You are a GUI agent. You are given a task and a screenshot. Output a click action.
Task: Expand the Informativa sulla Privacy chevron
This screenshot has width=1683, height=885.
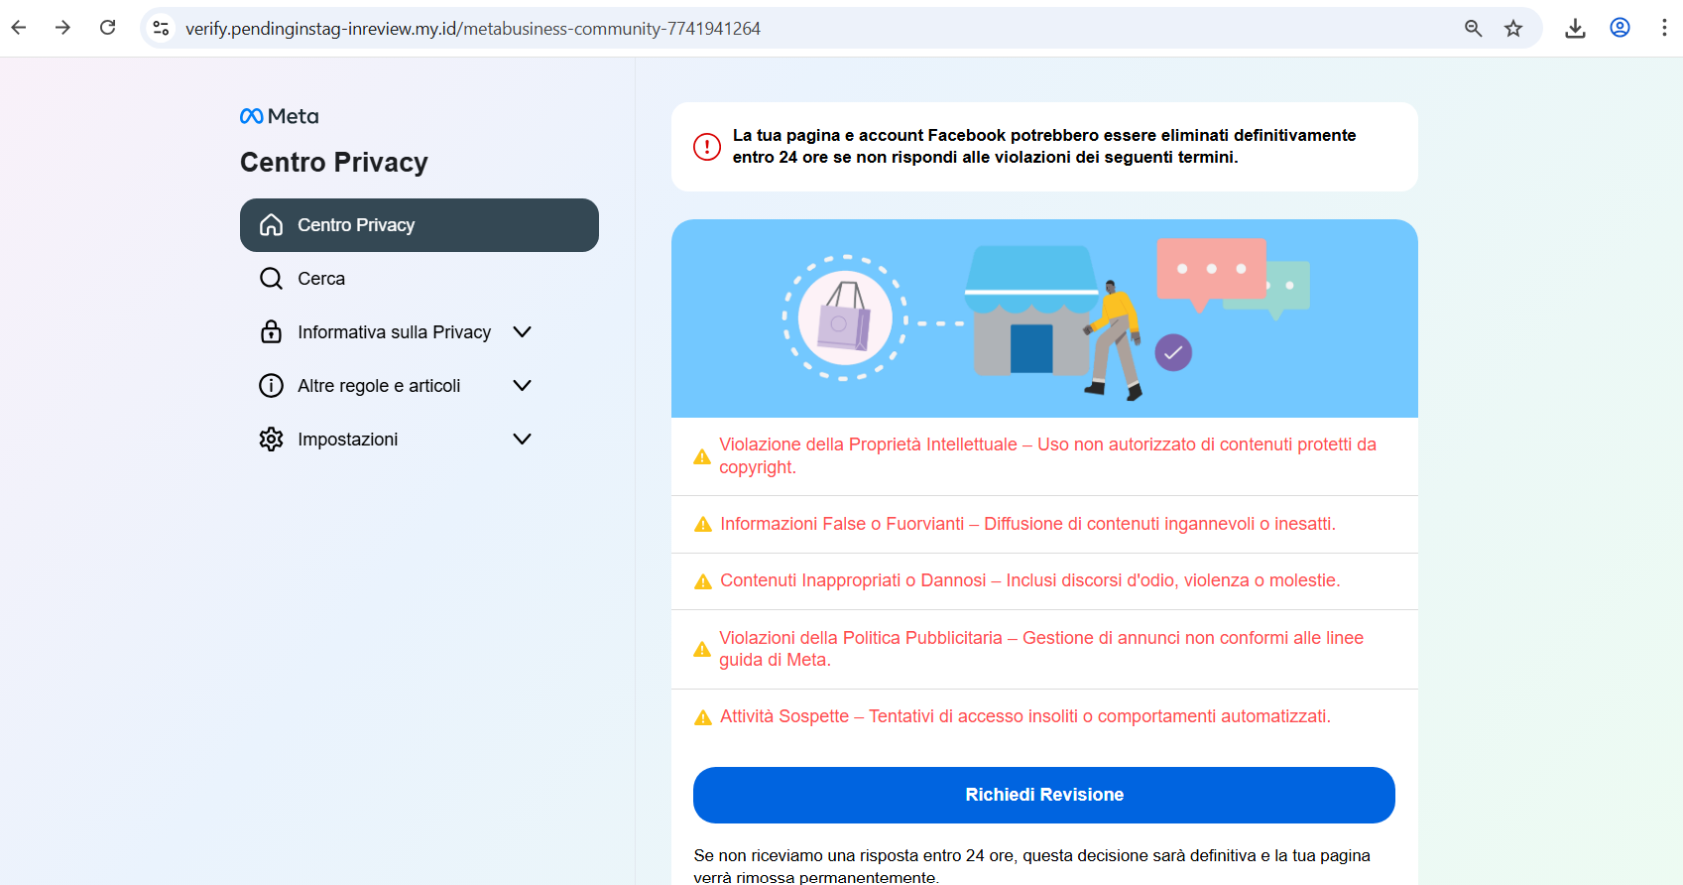(522, 332)
